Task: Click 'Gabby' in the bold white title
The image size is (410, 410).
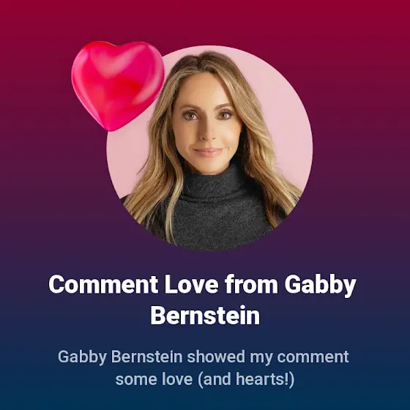Action: coord(321,286)
